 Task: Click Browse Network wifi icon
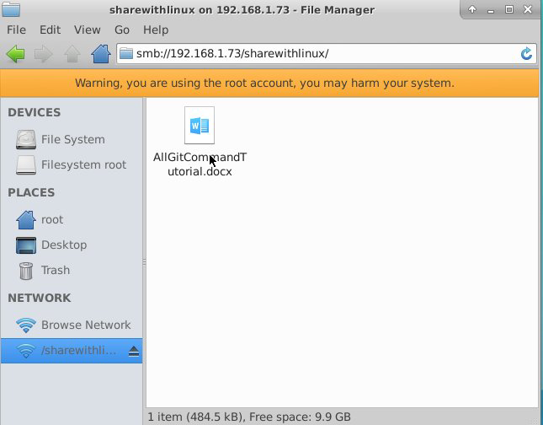coord(26,325)
